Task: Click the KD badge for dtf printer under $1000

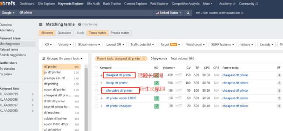Action: 157,98
